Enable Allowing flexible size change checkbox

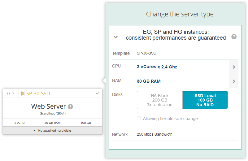[x=139, y=118]
